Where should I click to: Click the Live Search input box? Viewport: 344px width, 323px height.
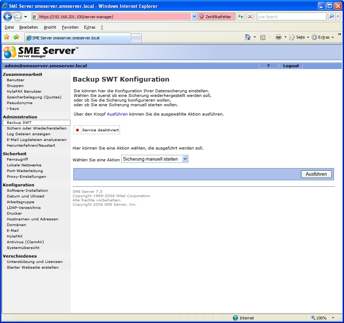(291, 17)
